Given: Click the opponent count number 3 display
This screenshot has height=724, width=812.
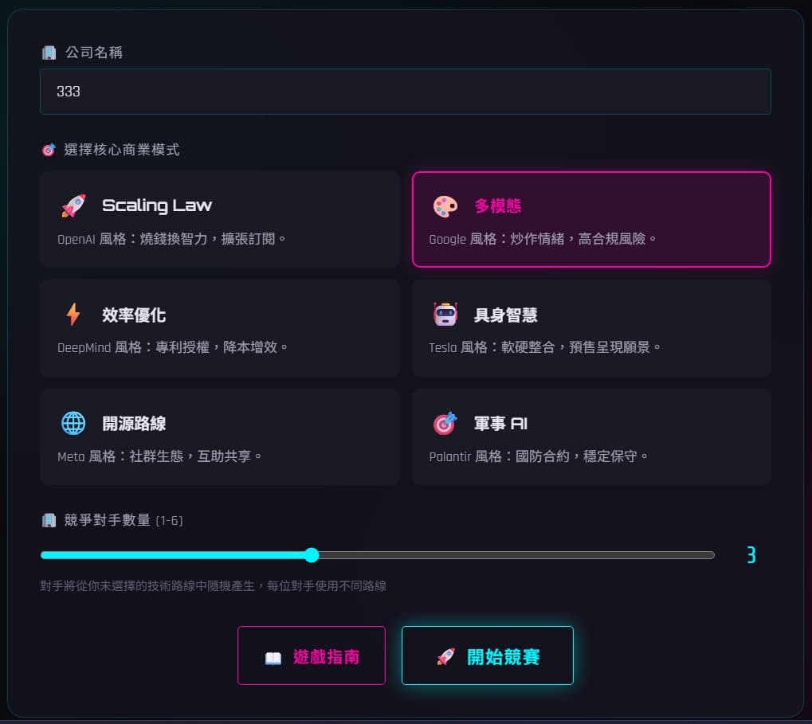Looking at the screenshot, I should click(750, 555).
